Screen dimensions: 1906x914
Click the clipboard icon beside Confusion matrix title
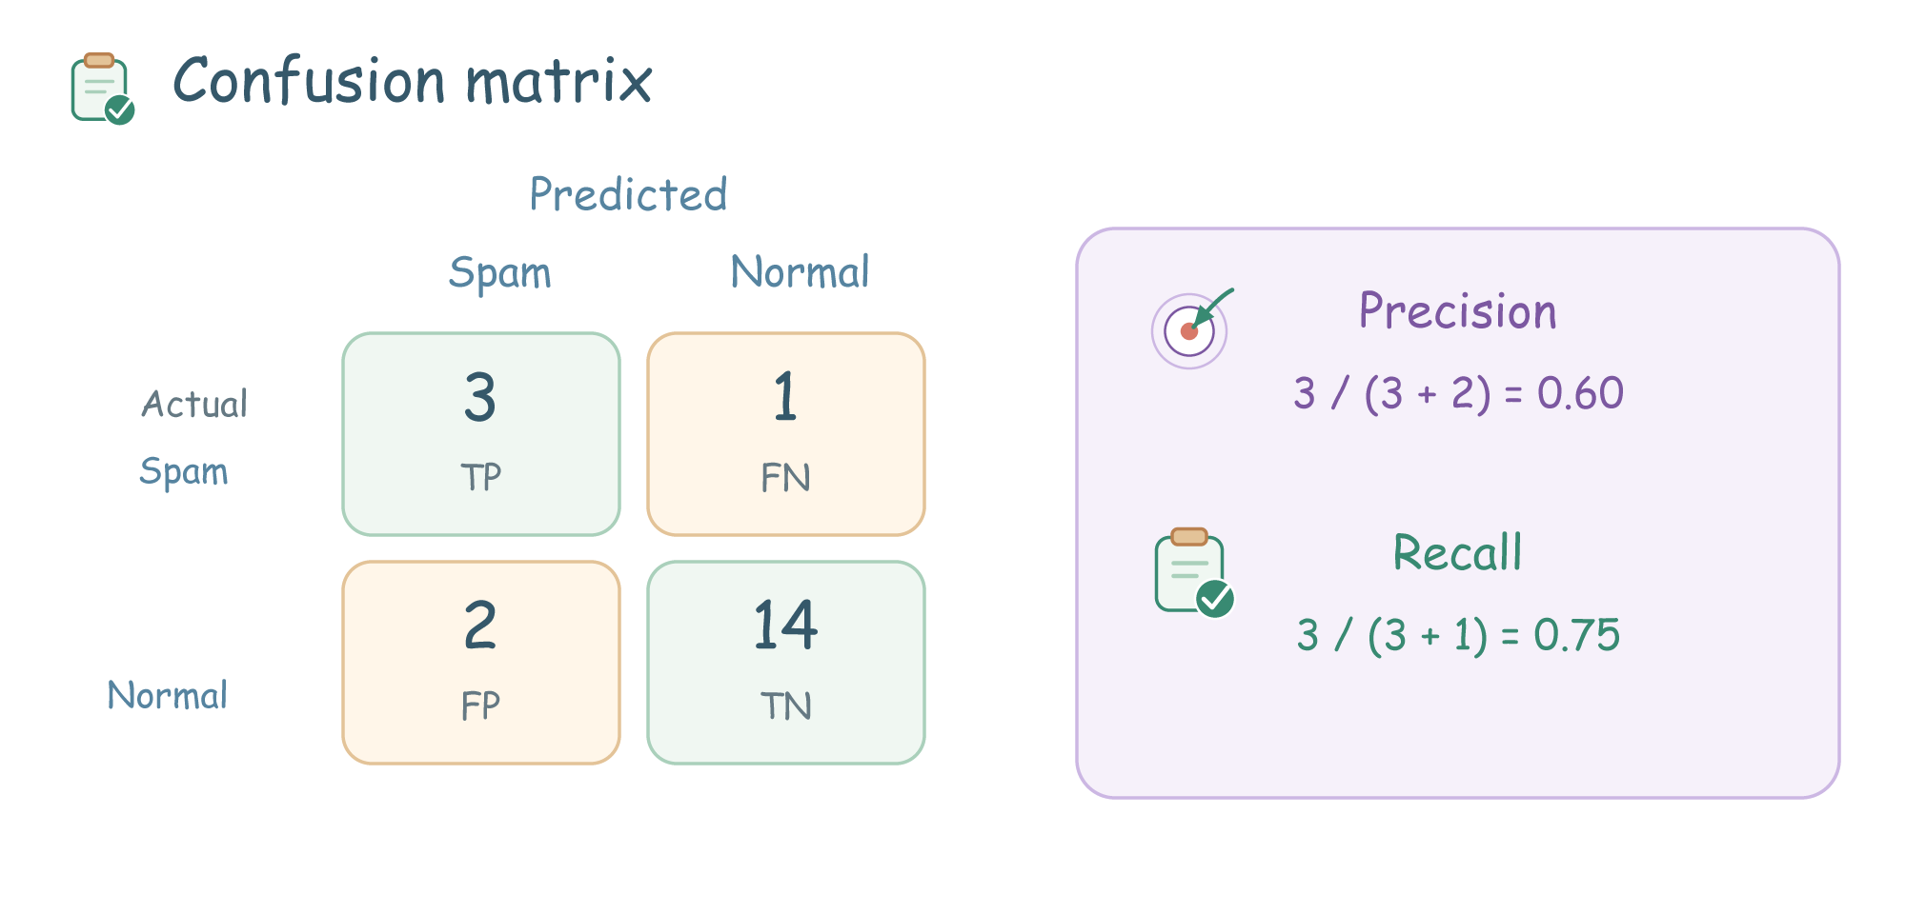103,89
